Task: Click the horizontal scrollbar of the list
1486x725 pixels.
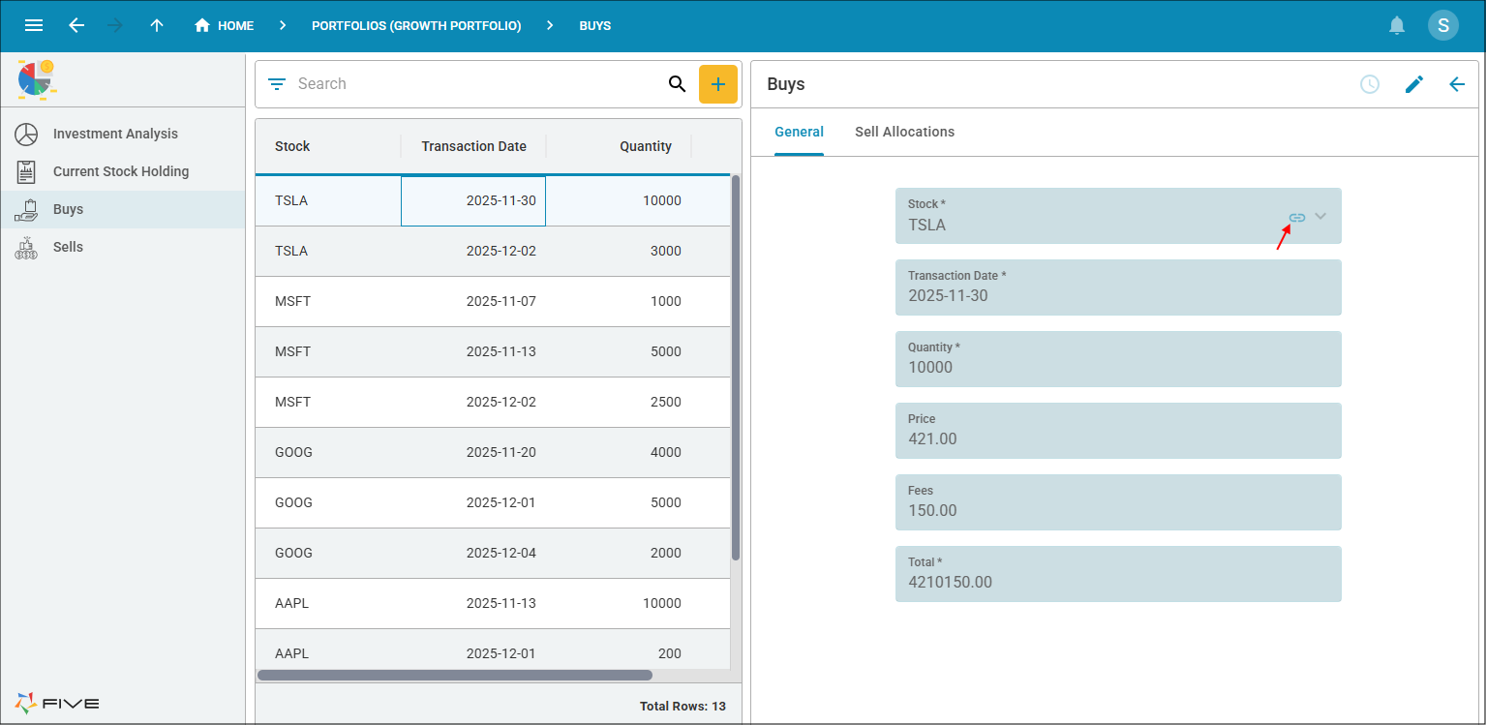Action: click(x=455, y=675)
